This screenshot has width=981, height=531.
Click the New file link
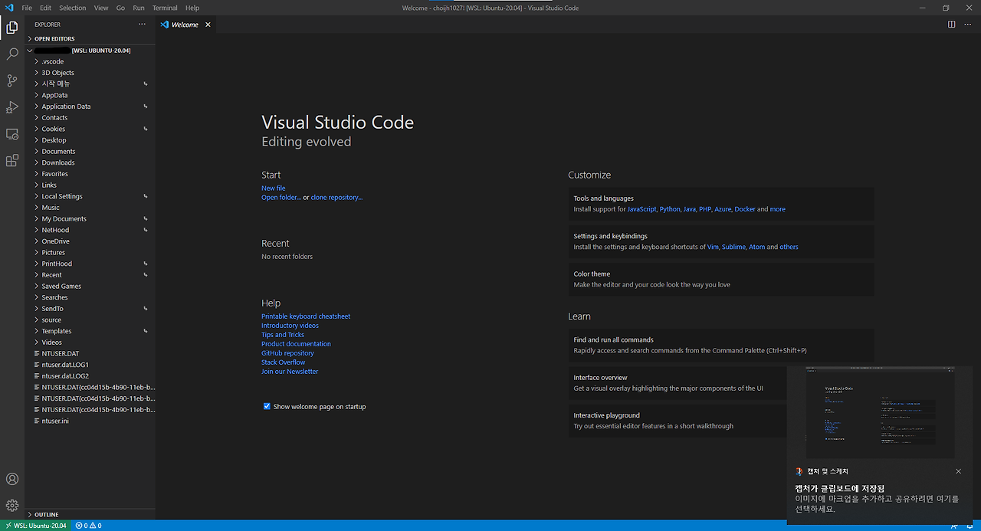[x=274, y=188]
